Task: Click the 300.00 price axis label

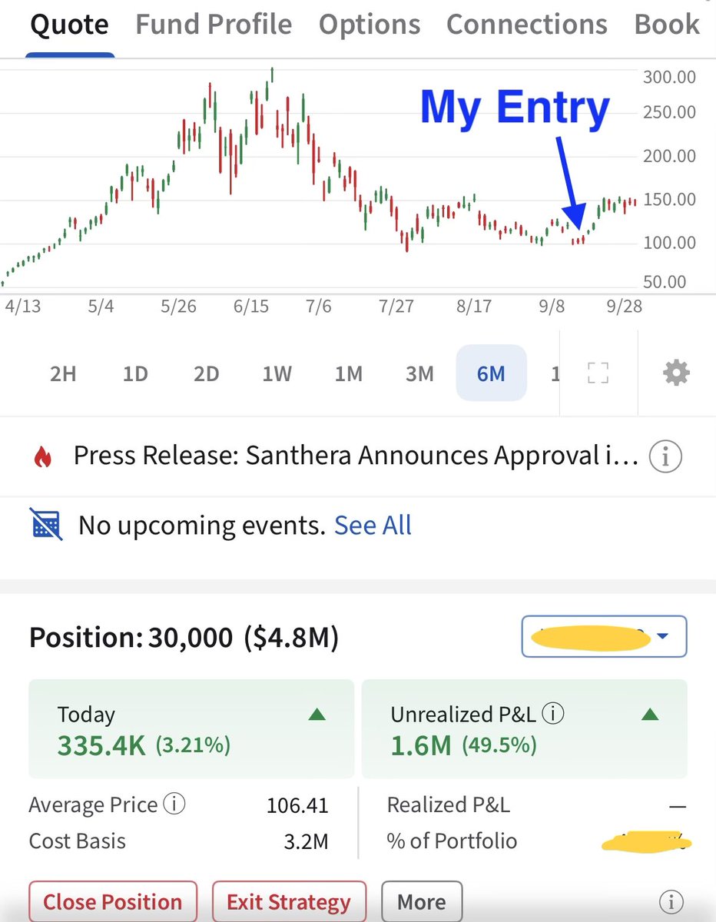Action: pyautogui.click(x=669, y=77)
